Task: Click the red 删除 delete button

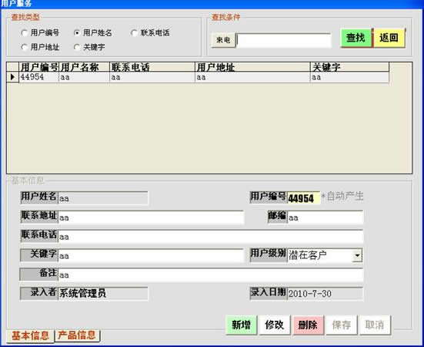Action: (x=308, y=325)
